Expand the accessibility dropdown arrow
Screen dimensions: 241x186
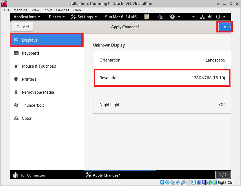[179, 17]
